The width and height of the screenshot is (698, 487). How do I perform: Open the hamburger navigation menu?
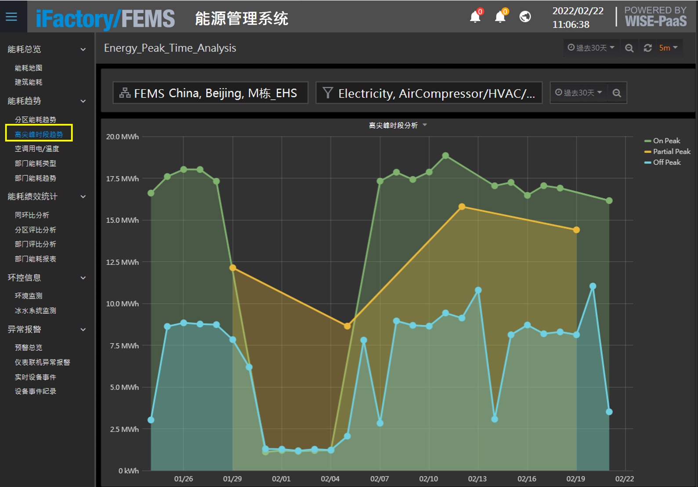(11, 17)
